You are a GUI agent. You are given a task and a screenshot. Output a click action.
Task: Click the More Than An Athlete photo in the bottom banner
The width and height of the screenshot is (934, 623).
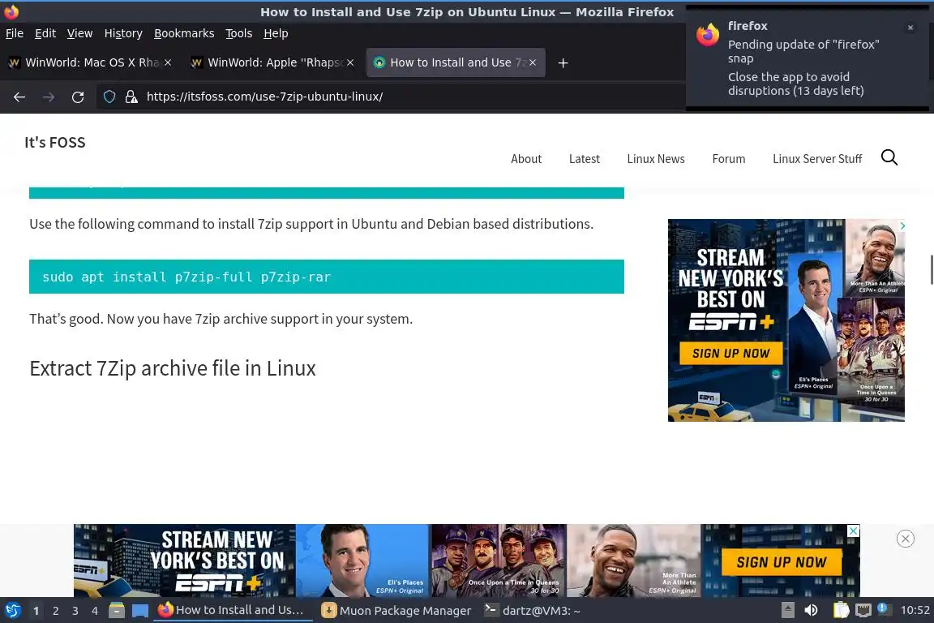click(634, 561)
